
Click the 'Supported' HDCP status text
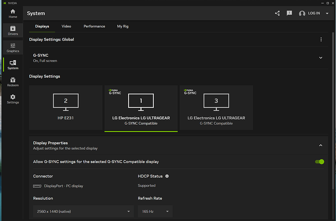[147, 185]
